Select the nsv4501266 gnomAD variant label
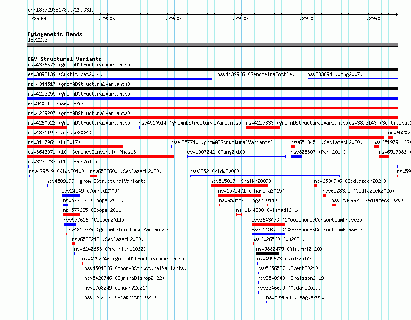The width and height of the screenshot is (411, 320). [x=135, y=268]
